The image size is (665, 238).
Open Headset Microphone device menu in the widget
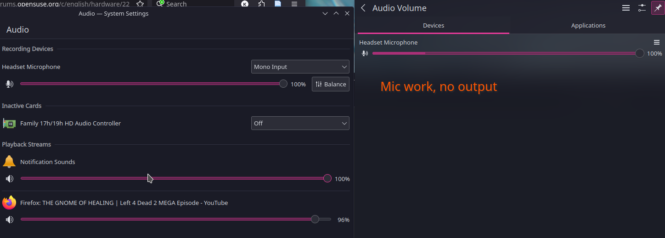[x=657, y=42]
